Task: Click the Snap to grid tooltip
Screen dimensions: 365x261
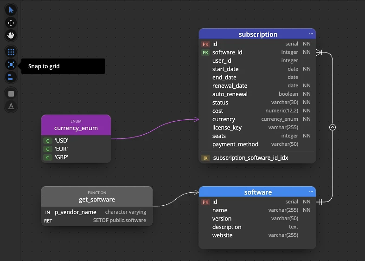Action: [x=63, y=66]
